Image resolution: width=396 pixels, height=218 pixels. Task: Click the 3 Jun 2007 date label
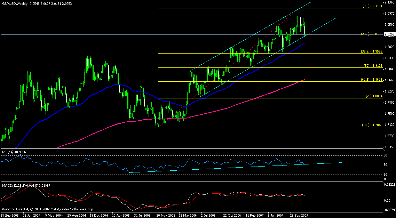tap(276, 216)
